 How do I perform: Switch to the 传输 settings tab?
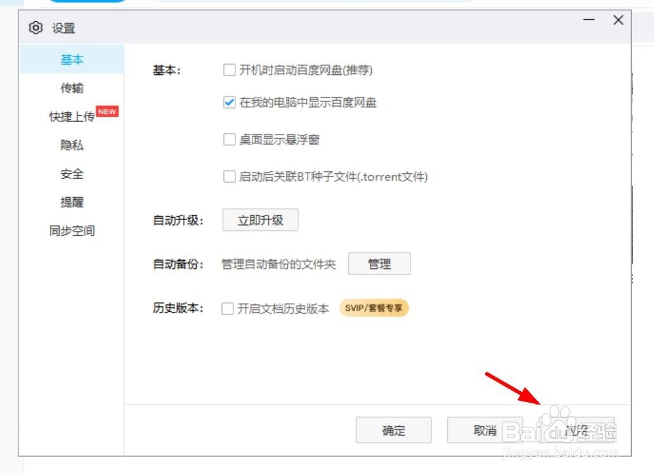coord(72,88)
